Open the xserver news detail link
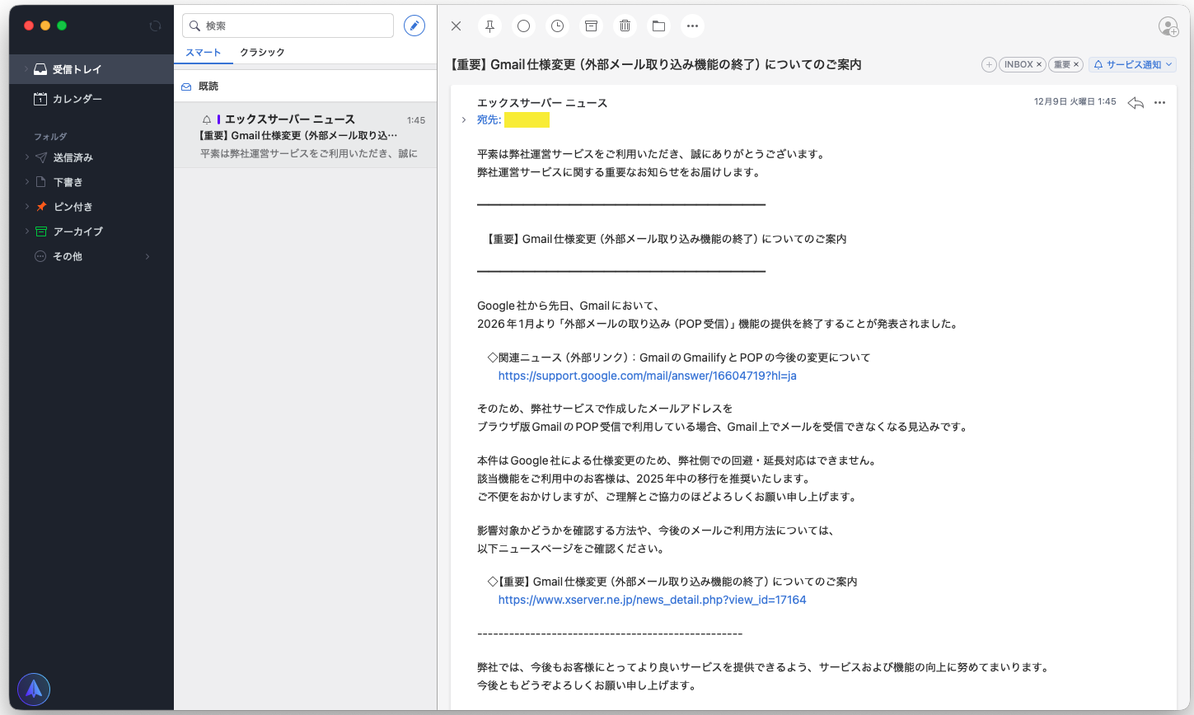 click(652, 600)
